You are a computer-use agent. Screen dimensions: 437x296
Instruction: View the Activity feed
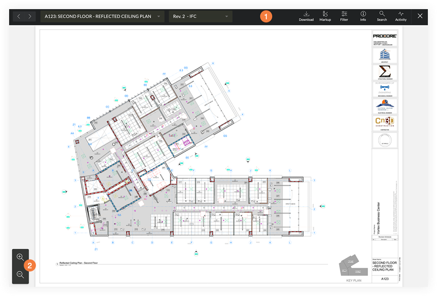[x=401, y=16]
